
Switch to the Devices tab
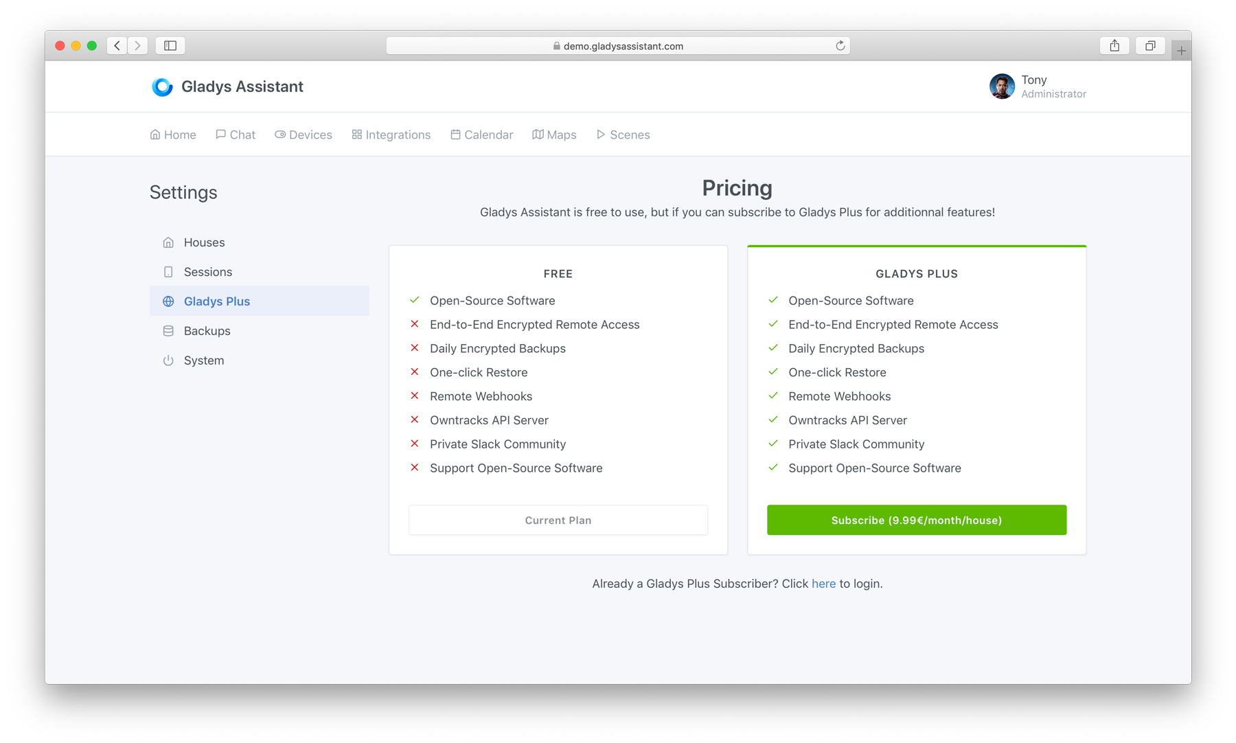click(304, 135)
